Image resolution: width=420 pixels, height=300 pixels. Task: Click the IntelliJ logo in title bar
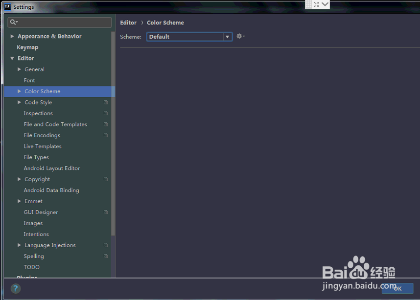tap(7, 7)
